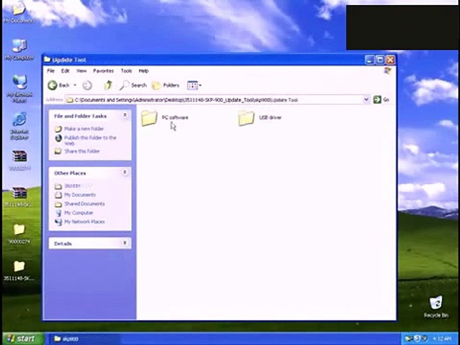Open the Back history dropdown arrow

coord(75,85)
